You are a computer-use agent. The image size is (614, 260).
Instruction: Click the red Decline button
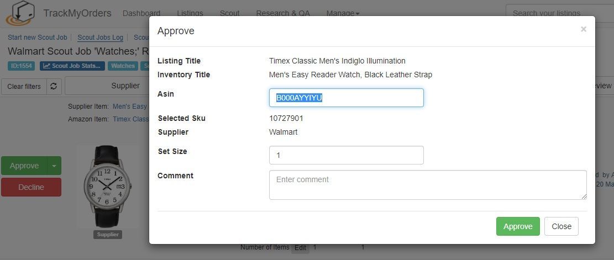pos(31,187)
